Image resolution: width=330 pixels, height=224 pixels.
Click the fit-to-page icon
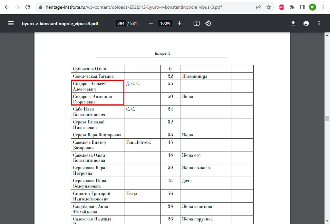196,24
